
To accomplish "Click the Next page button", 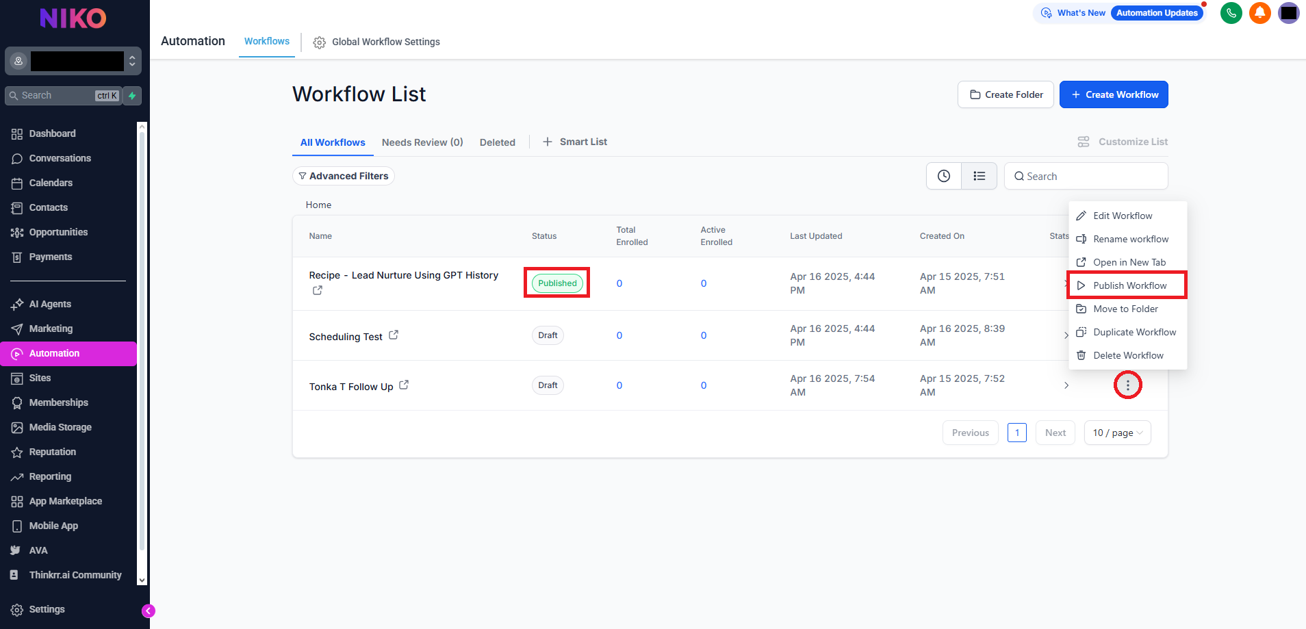I will (1055, 433).
